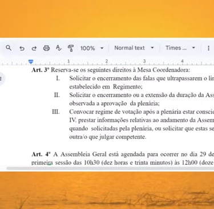
Task: Activate the paint format tool
Action: 71,48
